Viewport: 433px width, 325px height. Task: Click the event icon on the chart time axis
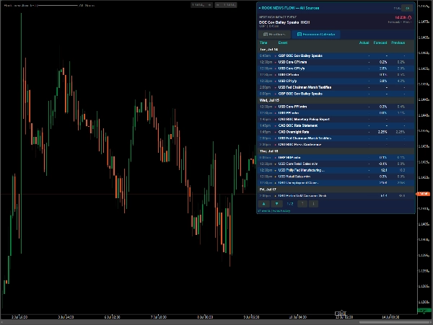(341, 313)
